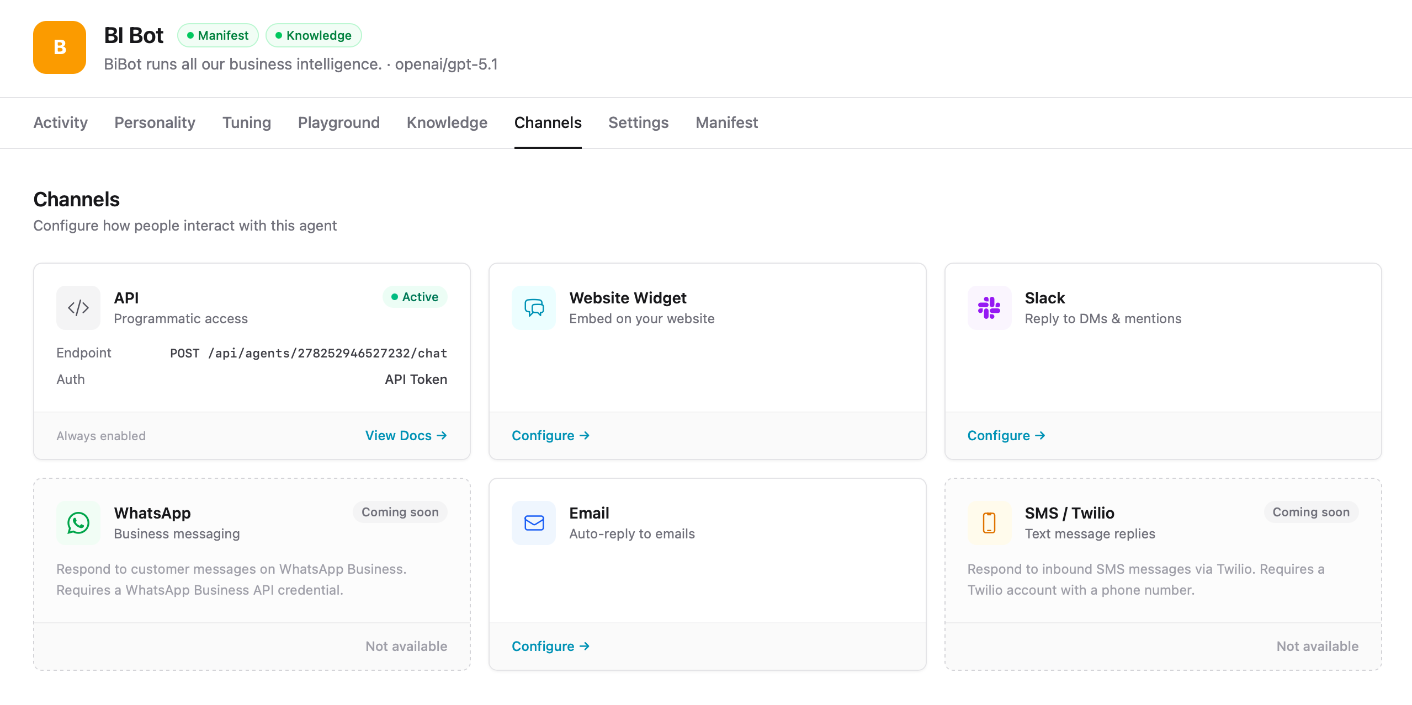Image resolution: width=1412 pixels, height=705 pixels.
Task: Click the WhatsApp icon
Action: (78, 522)
